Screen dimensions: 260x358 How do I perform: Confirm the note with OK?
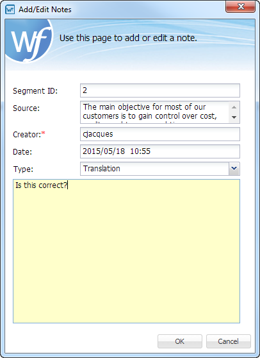[180, 341]
